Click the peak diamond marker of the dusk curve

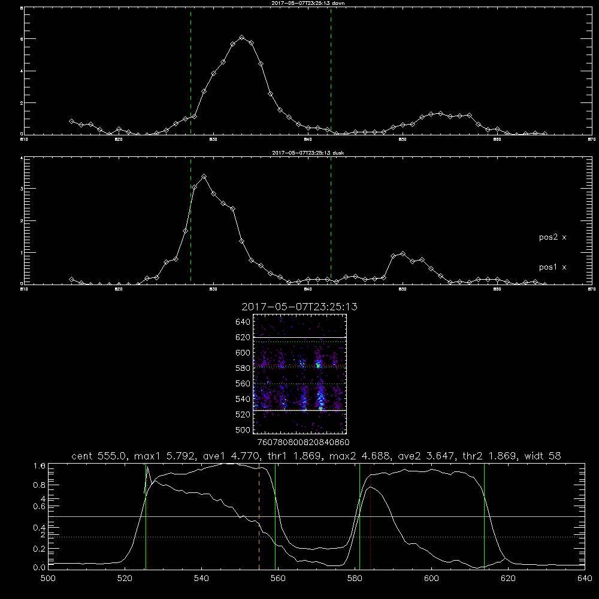(204, 177)
